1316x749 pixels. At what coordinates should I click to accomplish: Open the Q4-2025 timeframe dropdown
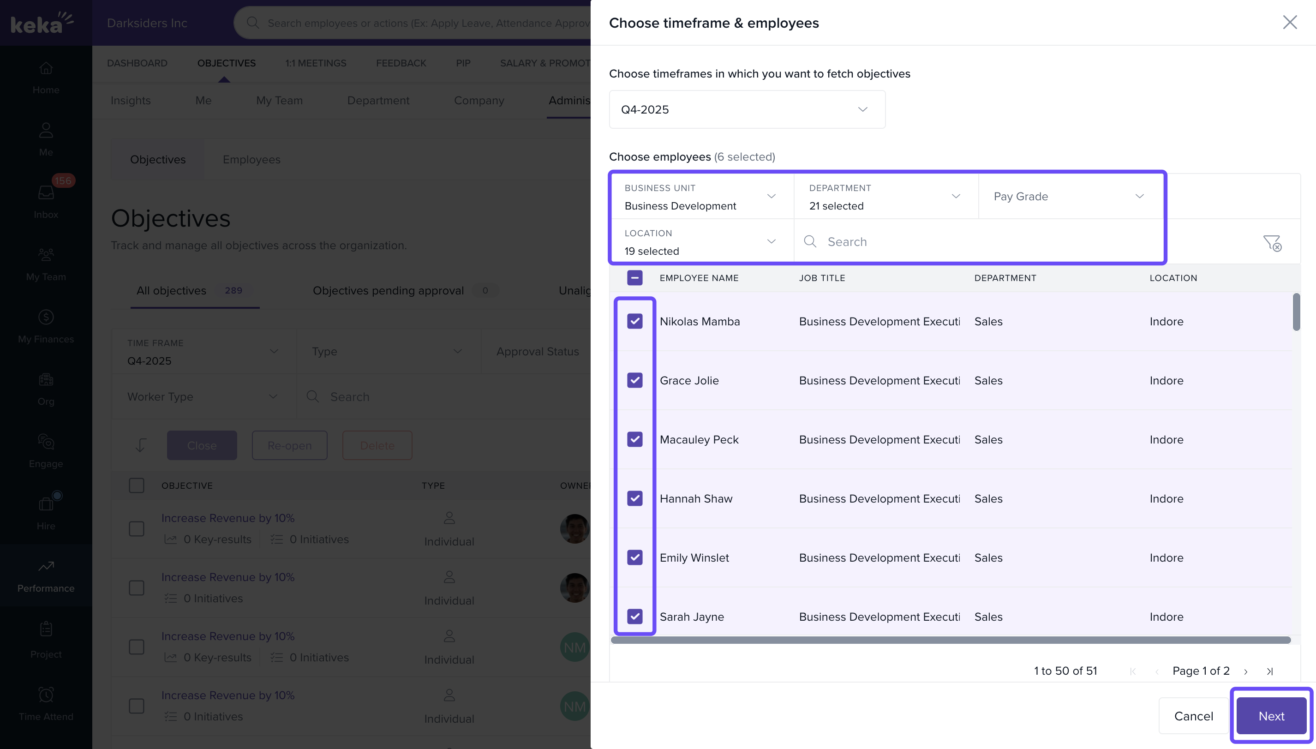[747, 109]
